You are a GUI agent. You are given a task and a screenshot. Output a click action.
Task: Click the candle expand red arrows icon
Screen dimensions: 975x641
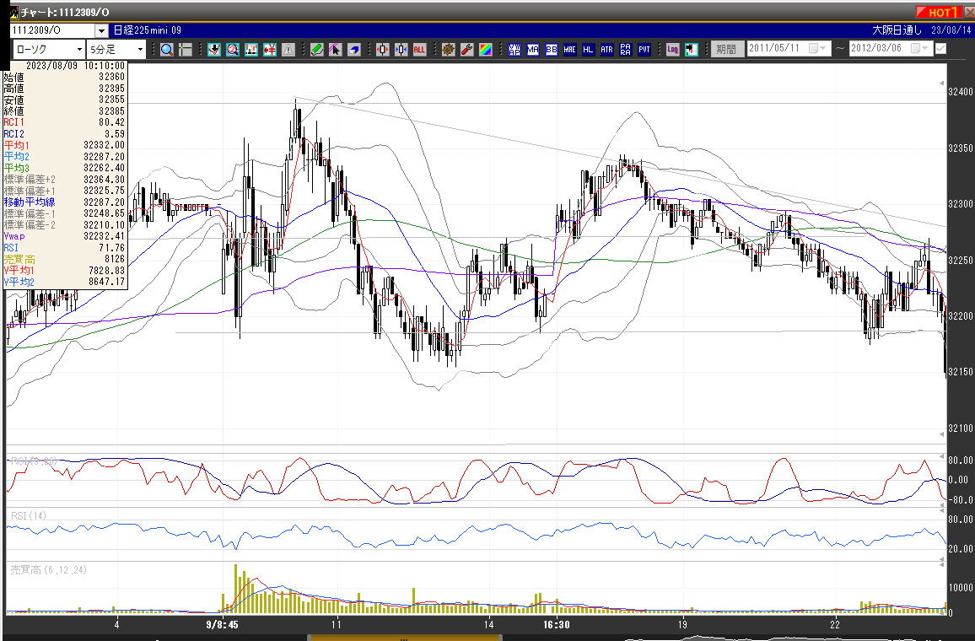(382, 50)
